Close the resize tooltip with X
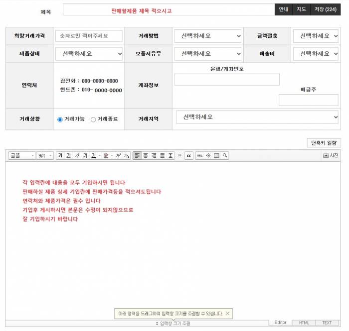 click(227, 314)
